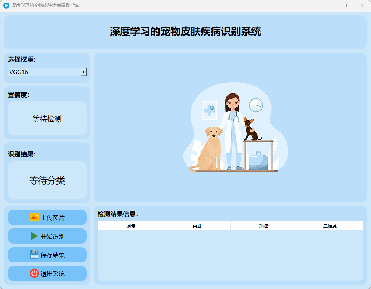Click the 等待检测 confidence display
The width and height of the screenshot is (371, 289).
47,119
